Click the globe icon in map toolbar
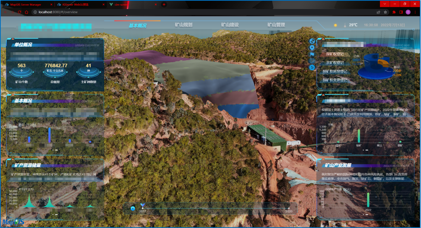The width and height of the screenshot is (421, 228). click(x=312, y=41)
